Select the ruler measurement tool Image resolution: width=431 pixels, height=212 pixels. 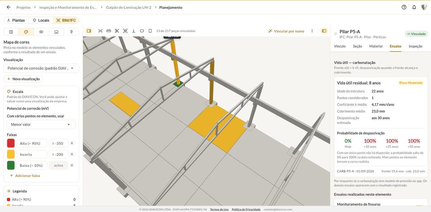tap(109, 31)
